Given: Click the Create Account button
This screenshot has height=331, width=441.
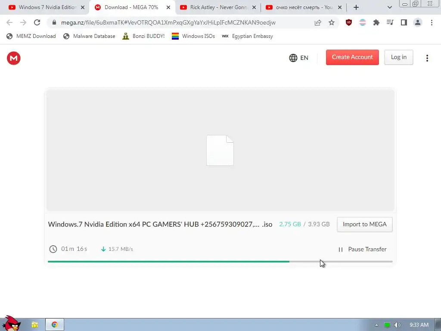Looking at the screenshot, I should click(x=352, y=57).
